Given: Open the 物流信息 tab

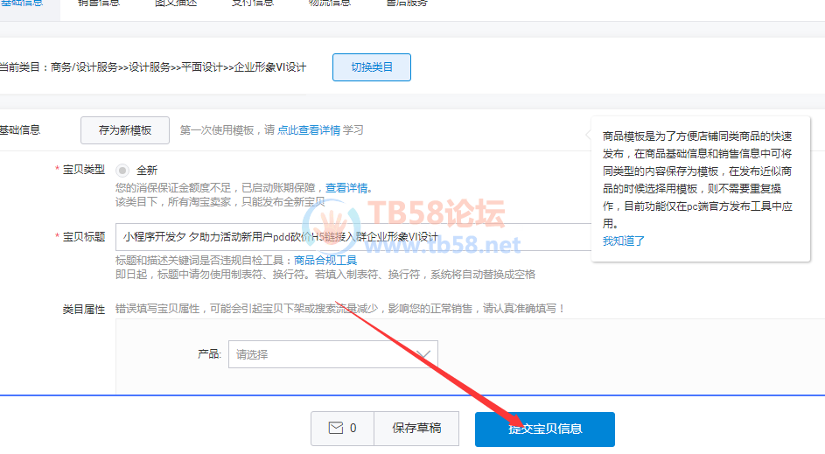Looking at the screenshot, I should (x=329, y=3).
